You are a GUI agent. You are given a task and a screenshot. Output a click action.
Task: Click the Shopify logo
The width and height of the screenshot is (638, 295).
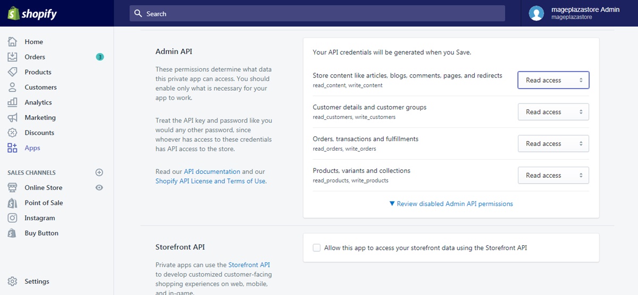(32, 13)
